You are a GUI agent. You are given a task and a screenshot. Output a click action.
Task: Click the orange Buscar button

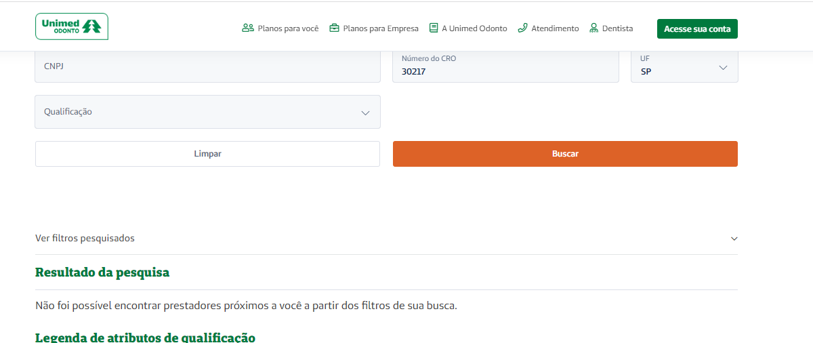click(565, 154)
